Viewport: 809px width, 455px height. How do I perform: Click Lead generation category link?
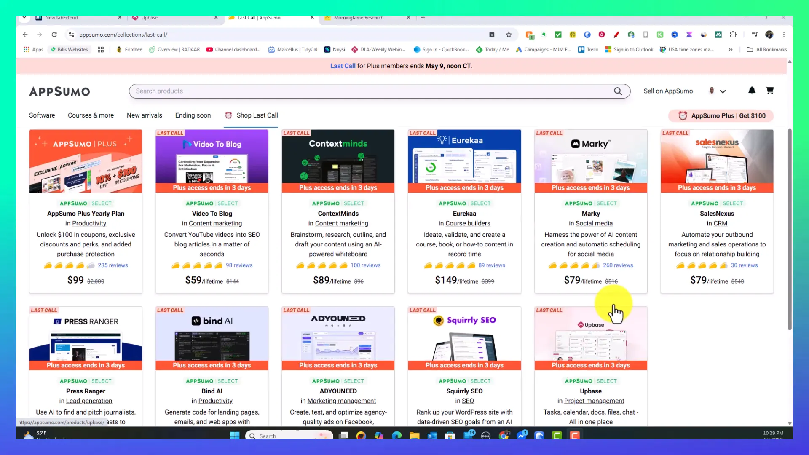tap(89, 401)
